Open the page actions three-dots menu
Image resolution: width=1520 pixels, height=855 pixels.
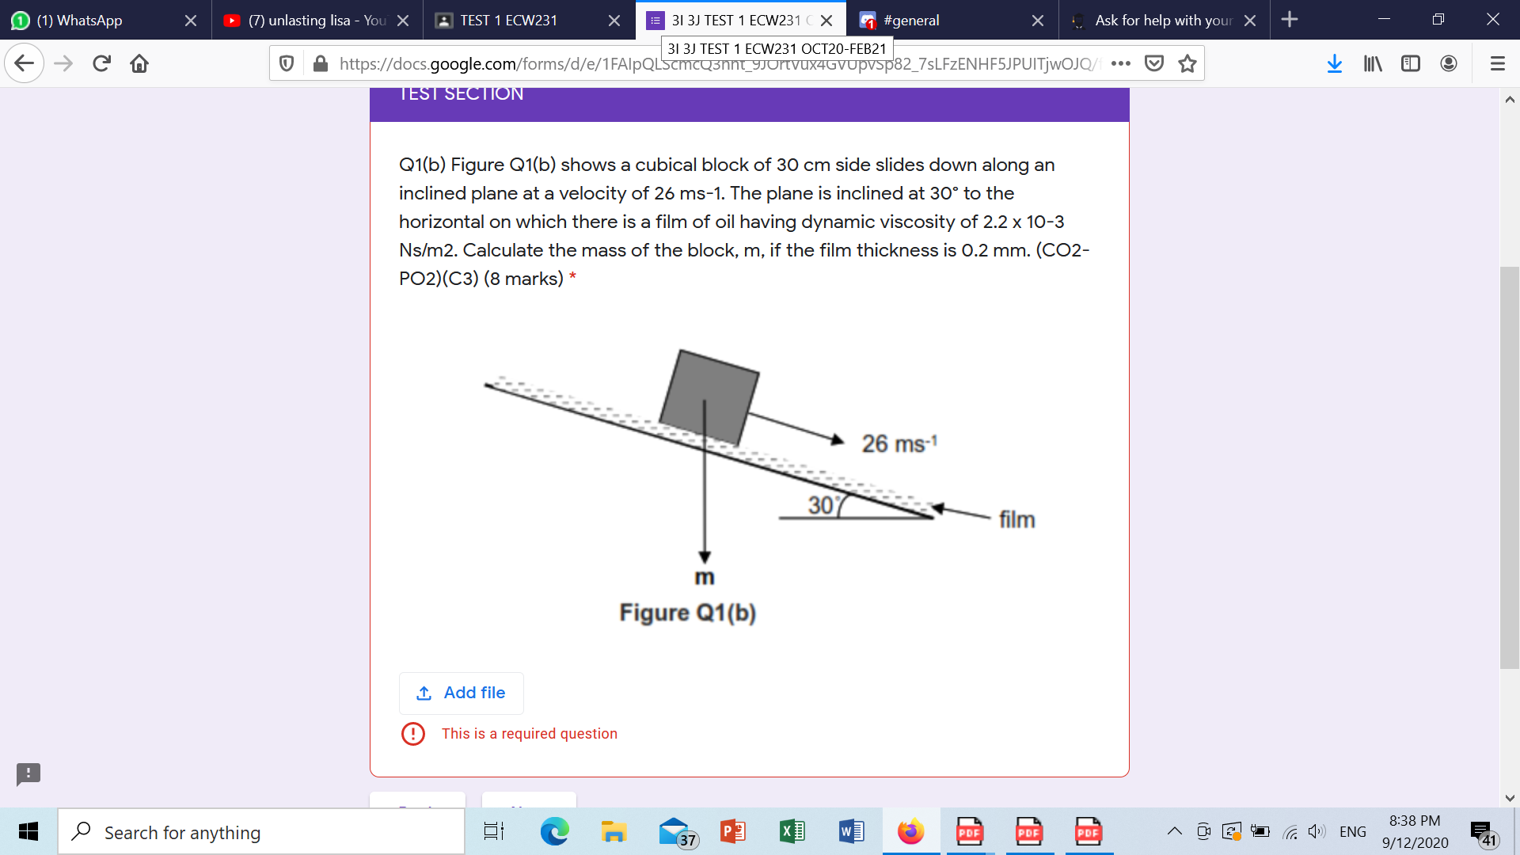click(1120, 63)
